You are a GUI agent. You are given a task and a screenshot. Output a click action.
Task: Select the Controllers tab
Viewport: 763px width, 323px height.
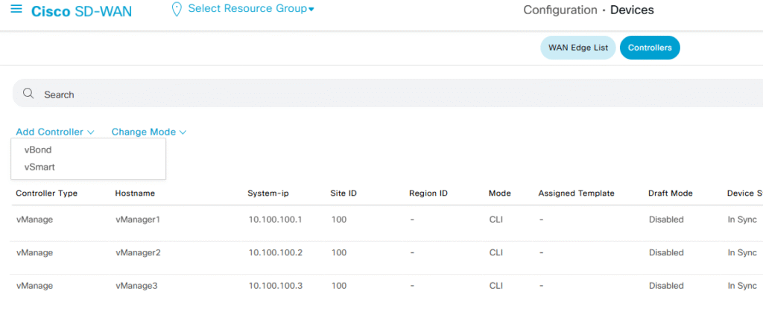click(649, 48)
